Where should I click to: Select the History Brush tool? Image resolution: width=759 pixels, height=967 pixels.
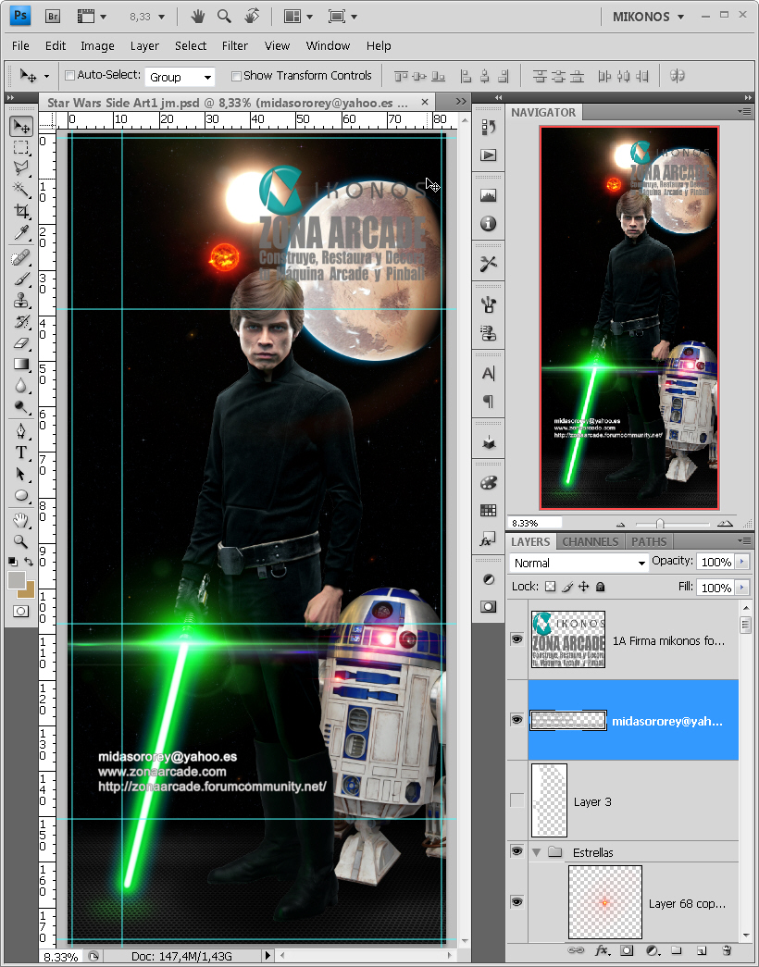click(21, 321)
